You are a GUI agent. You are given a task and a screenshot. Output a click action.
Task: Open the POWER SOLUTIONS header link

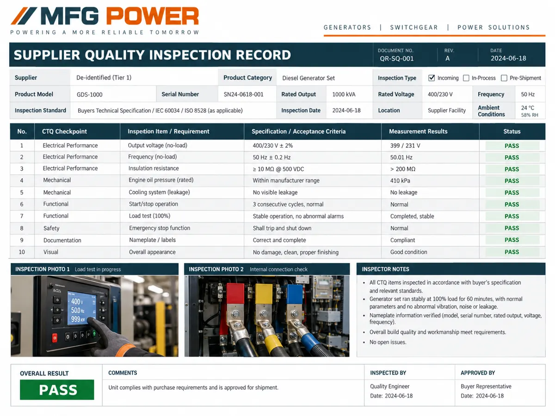(493, 27)
